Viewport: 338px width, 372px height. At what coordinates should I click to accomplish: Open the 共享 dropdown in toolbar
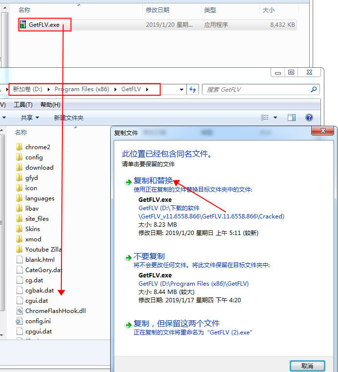[30, 117]
